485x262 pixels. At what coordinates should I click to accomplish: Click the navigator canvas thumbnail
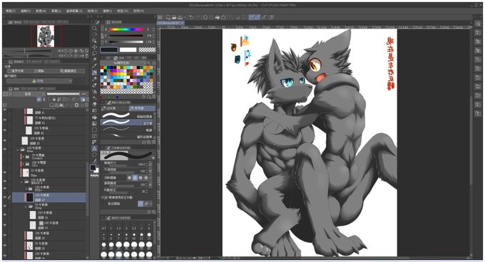click(x=46, y=36)
